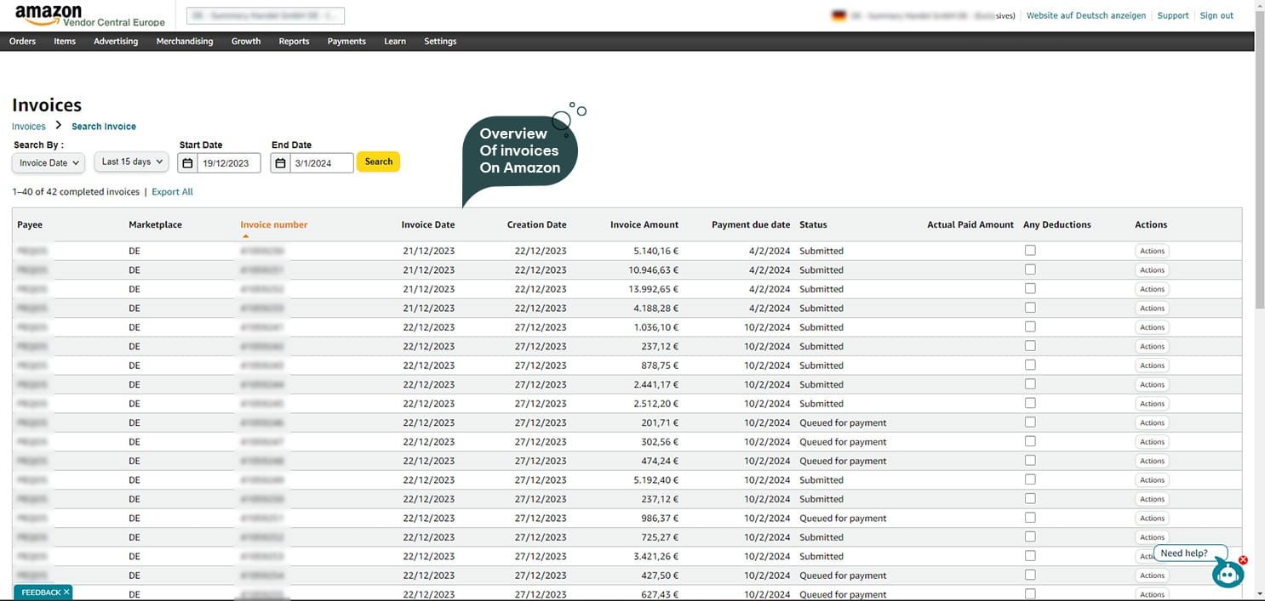Toggle Any Deductions checkbox for 201,71 € invoice
Image resolution: width=1265 pixels, height=601 pixels.
point(1030,422)
